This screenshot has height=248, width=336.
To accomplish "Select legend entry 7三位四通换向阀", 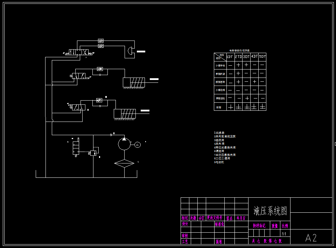I will click(225, 155).
